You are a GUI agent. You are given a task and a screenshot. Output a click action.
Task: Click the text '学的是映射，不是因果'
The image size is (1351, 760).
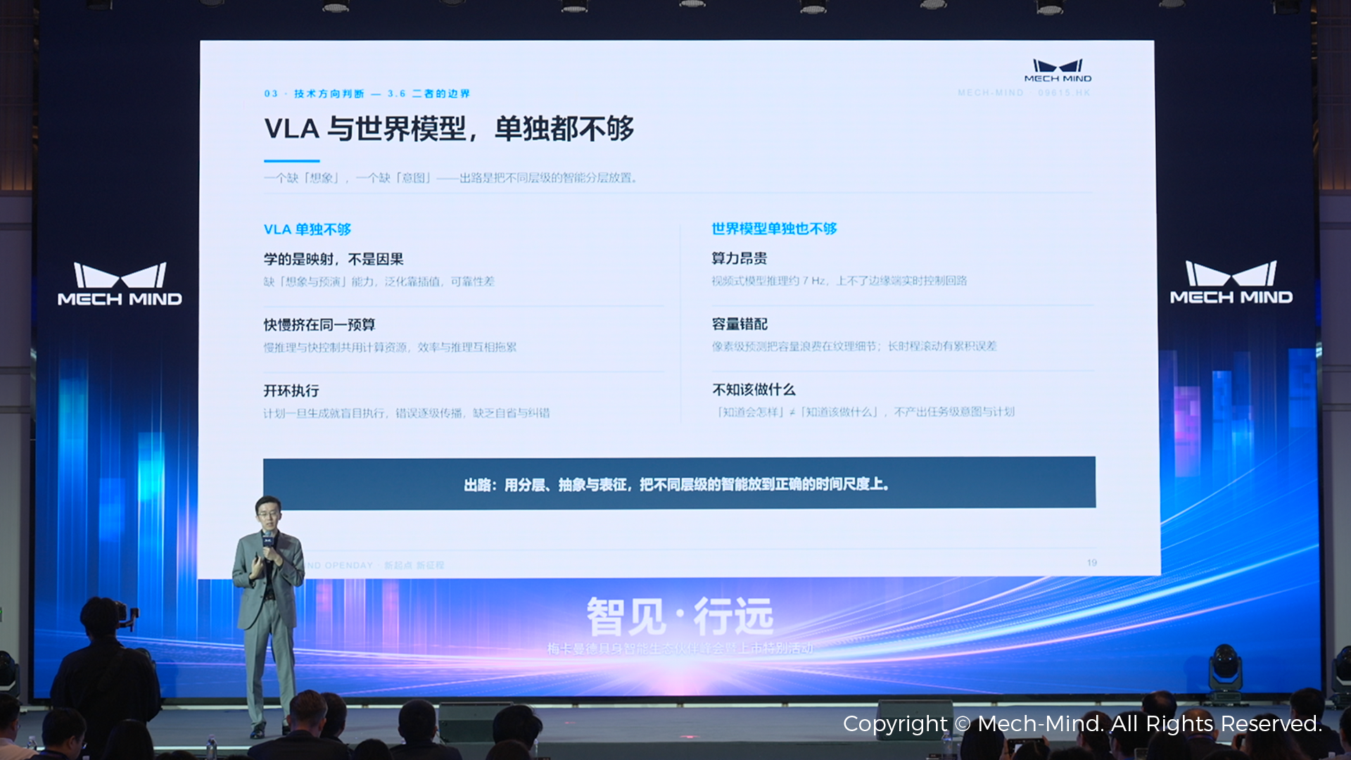(x=334, y=260)
